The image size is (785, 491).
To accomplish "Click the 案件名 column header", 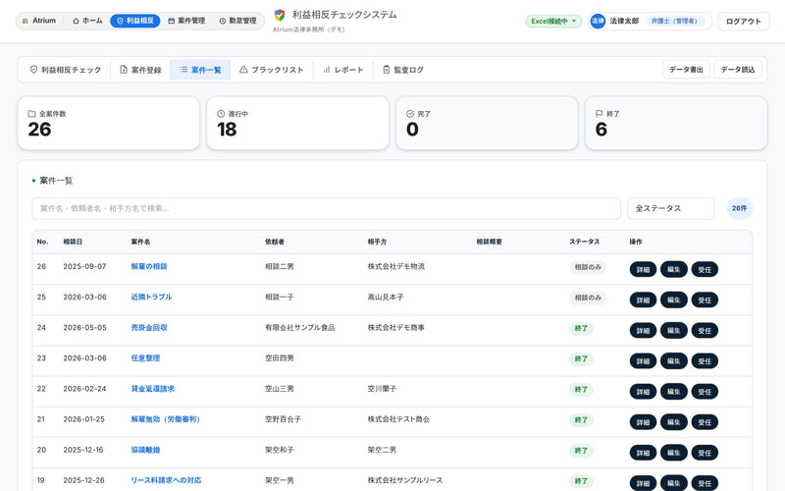I will [x=140, y=242].
